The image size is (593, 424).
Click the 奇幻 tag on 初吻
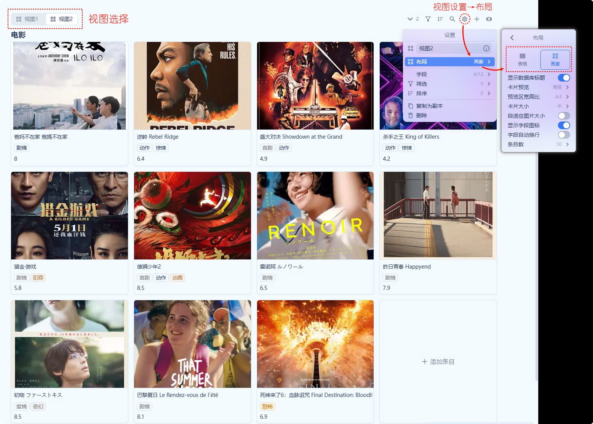click(38, 406)
